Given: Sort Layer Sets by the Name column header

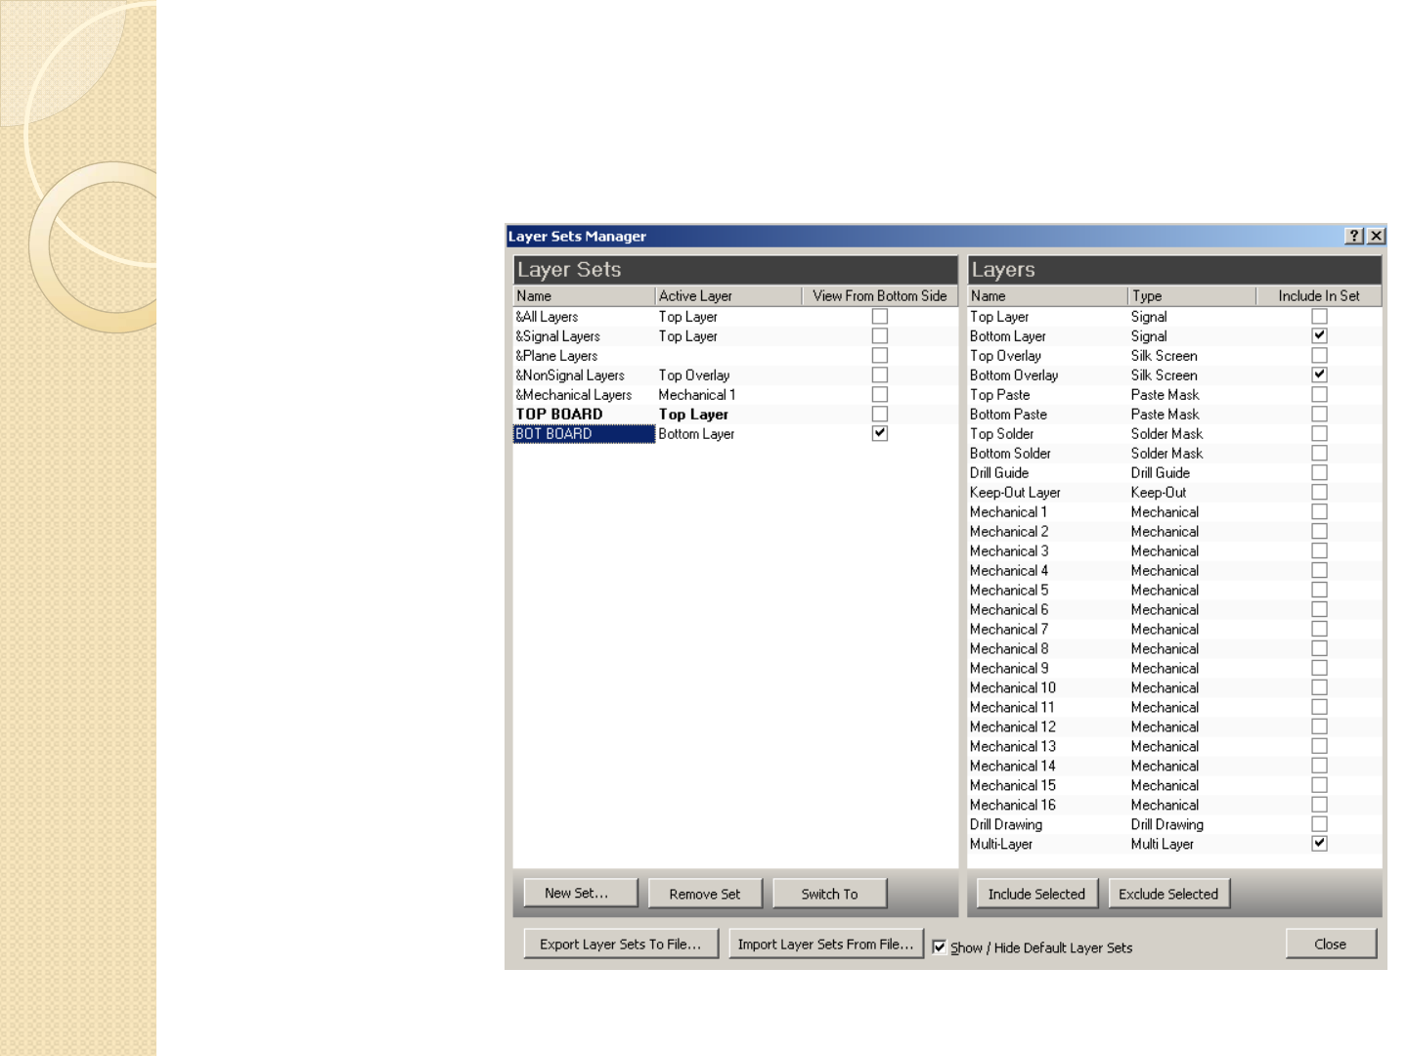Looking at the screenshot, I should point(584,296).
